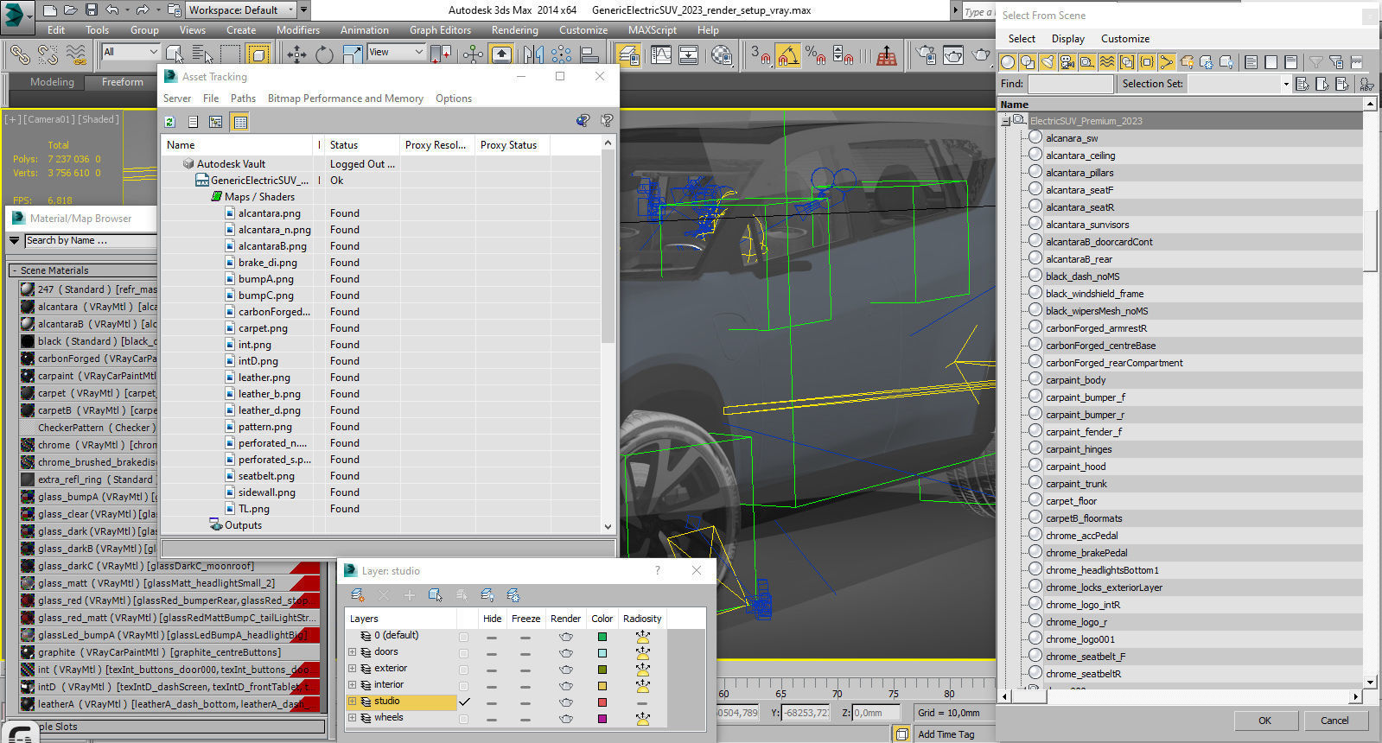
Task: Click the Select All icon in Select From Scene
Action: 1251,62
